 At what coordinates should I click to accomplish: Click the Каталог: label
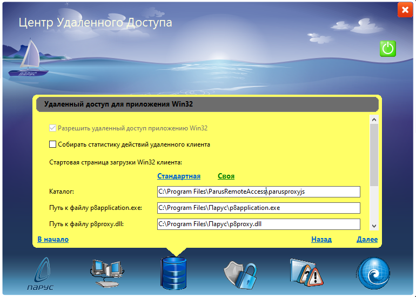tap(62, 192)
